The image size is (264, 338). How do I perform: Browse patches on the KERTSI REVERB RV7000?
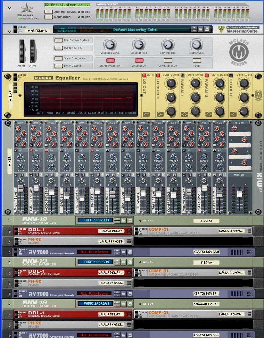123,252
